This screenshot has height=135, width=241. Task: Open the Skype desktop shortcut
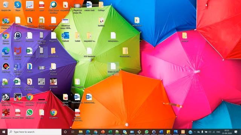coord(18,6)
